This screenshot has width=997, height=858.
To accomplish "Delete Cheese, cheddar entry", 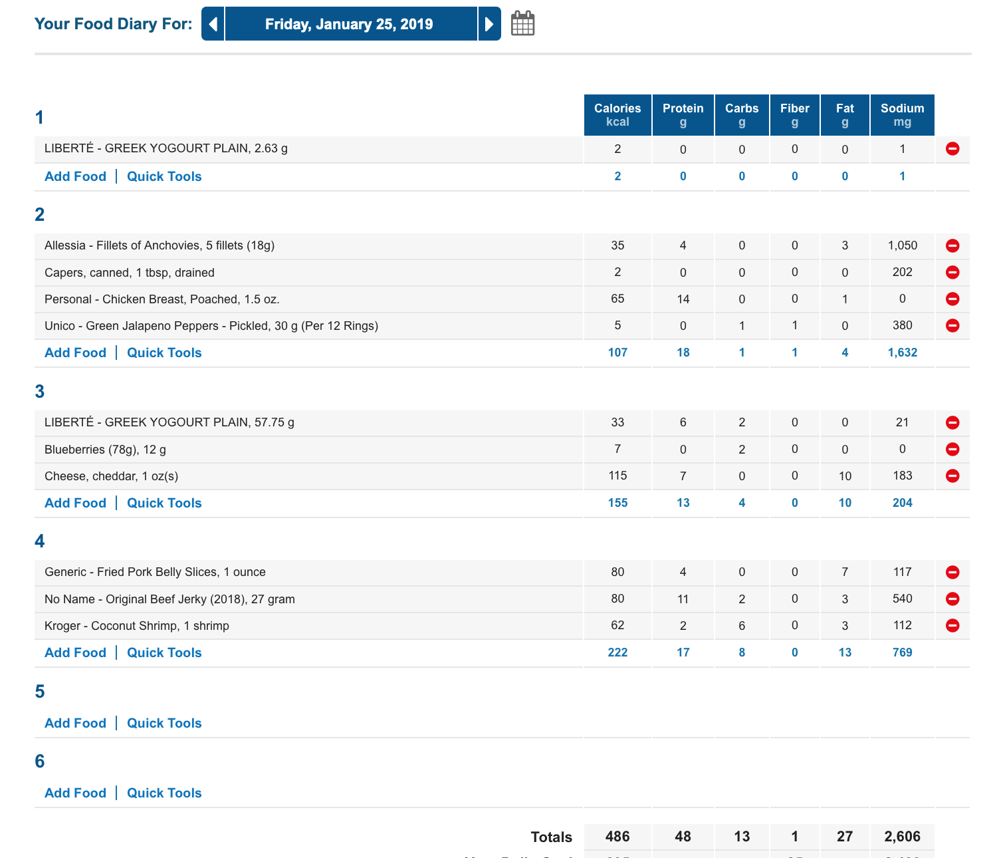I will [x=952, y=476].
